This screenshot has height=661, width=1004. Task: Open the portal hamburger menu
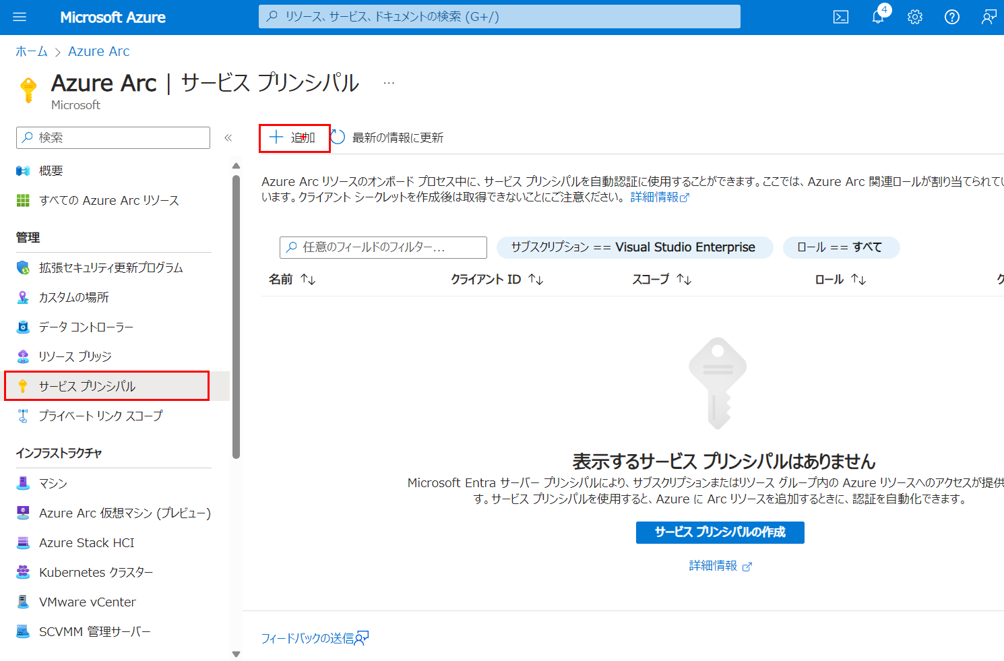[20, 17]
